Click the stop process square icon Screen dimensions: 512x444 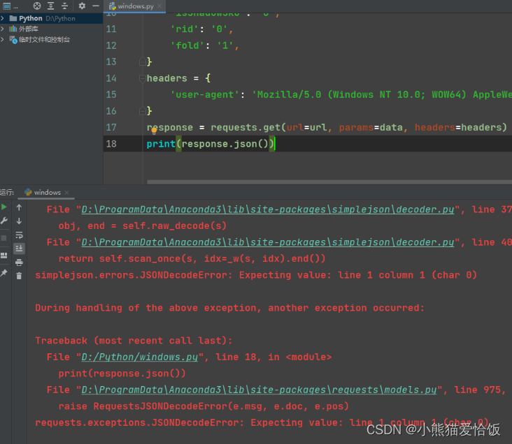coord(4,238)
